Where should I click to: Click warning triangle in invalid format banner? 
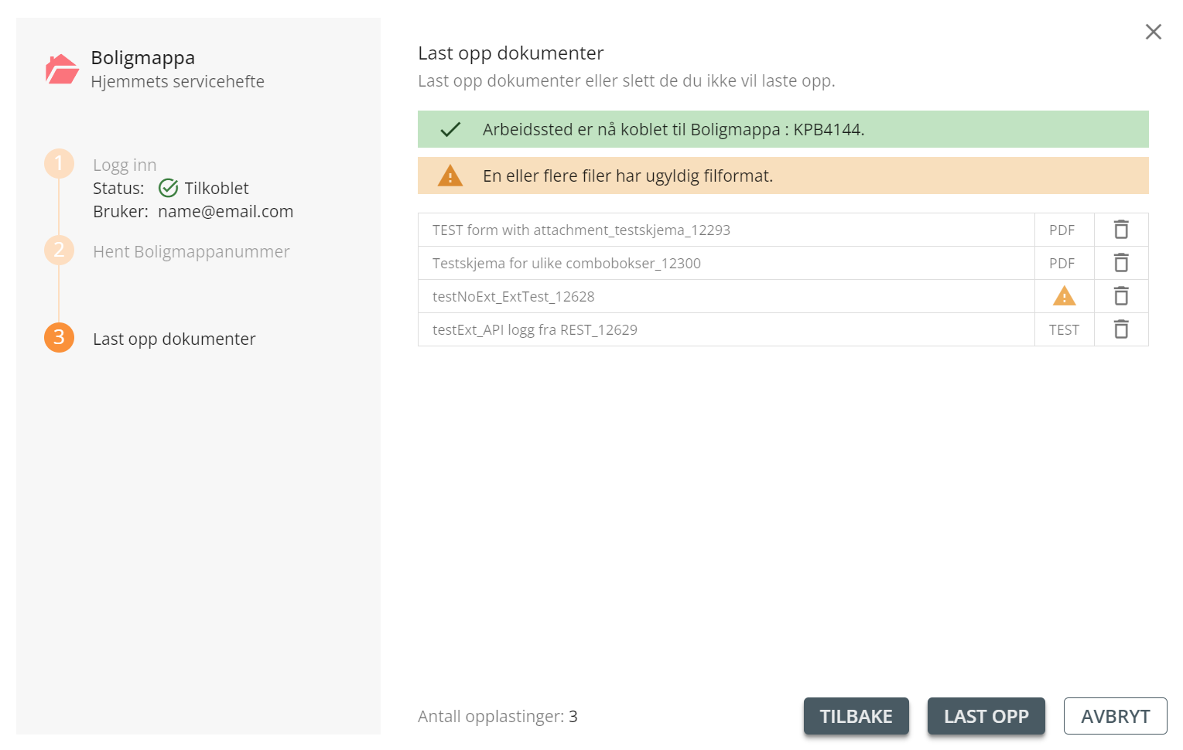pyautogui.click(x=450, y=176)
